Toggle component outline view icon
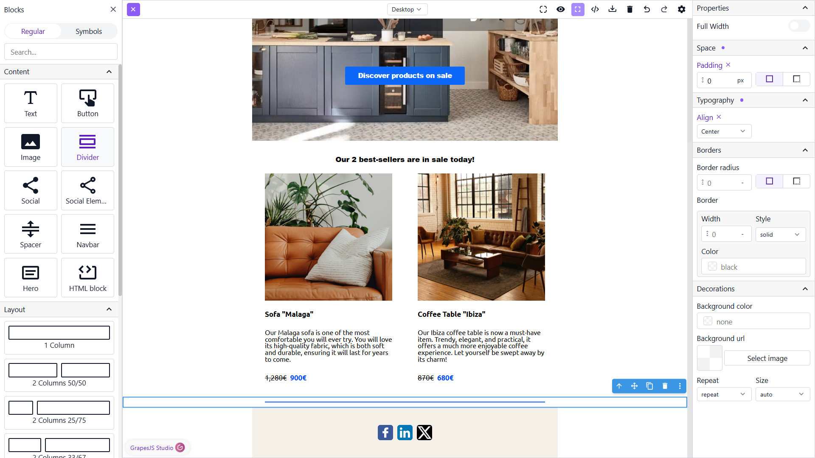The width and height of the screenshot is (815, 458). click(x=578, y=9)
